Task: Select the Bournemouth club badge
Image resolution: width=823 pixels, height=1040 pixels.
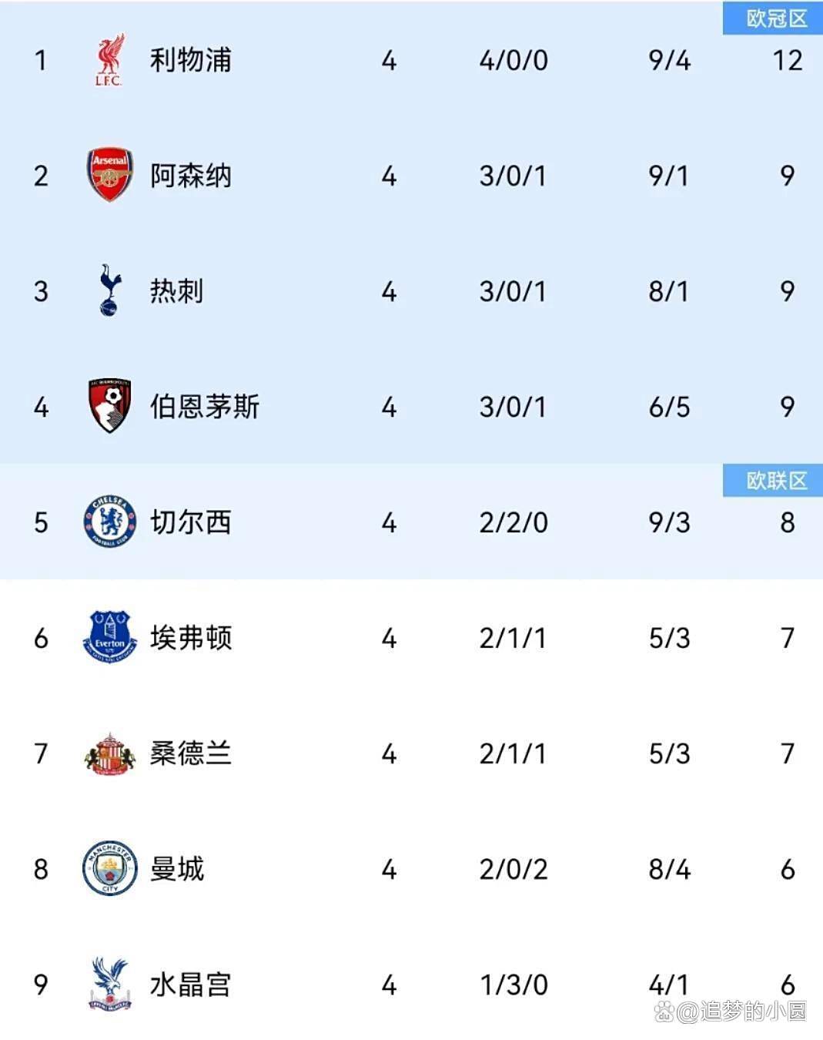Action: click(110, 406)
